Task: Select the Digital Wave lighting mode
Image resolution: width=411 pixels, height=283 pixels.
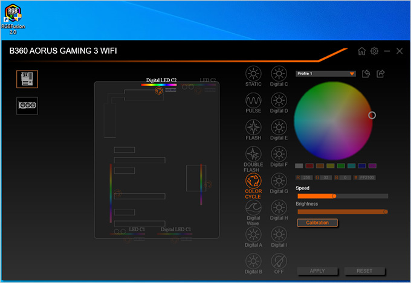Action: tap(253, 212)
